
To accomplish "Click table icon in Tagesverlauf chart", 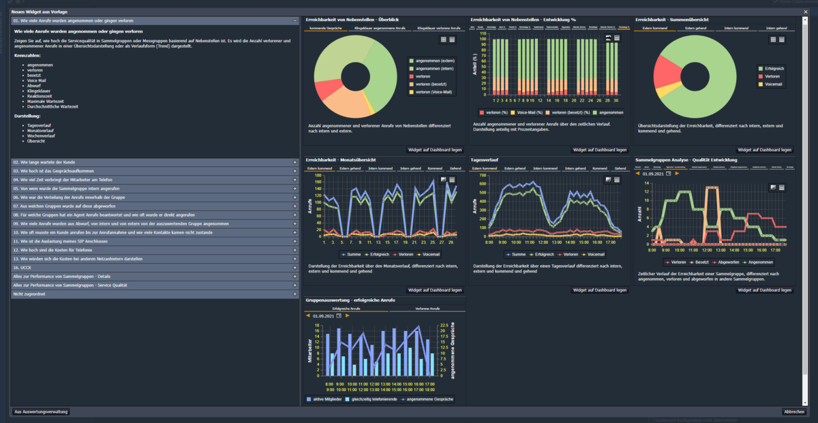I will [616, 179].
